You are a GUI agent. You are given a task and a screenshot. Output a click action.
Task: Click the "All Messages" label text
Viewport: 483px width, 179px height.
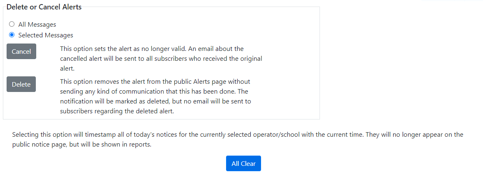pos(37,25)
